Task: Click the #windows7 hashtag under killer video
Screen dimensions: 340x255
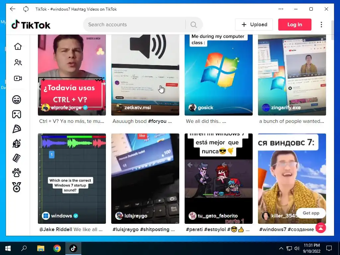Action: click(273, 229)
